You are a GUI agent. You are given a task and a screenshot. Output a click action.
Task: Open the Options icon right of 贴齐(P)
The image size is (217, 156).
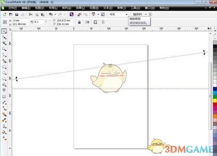click(150, 14)
